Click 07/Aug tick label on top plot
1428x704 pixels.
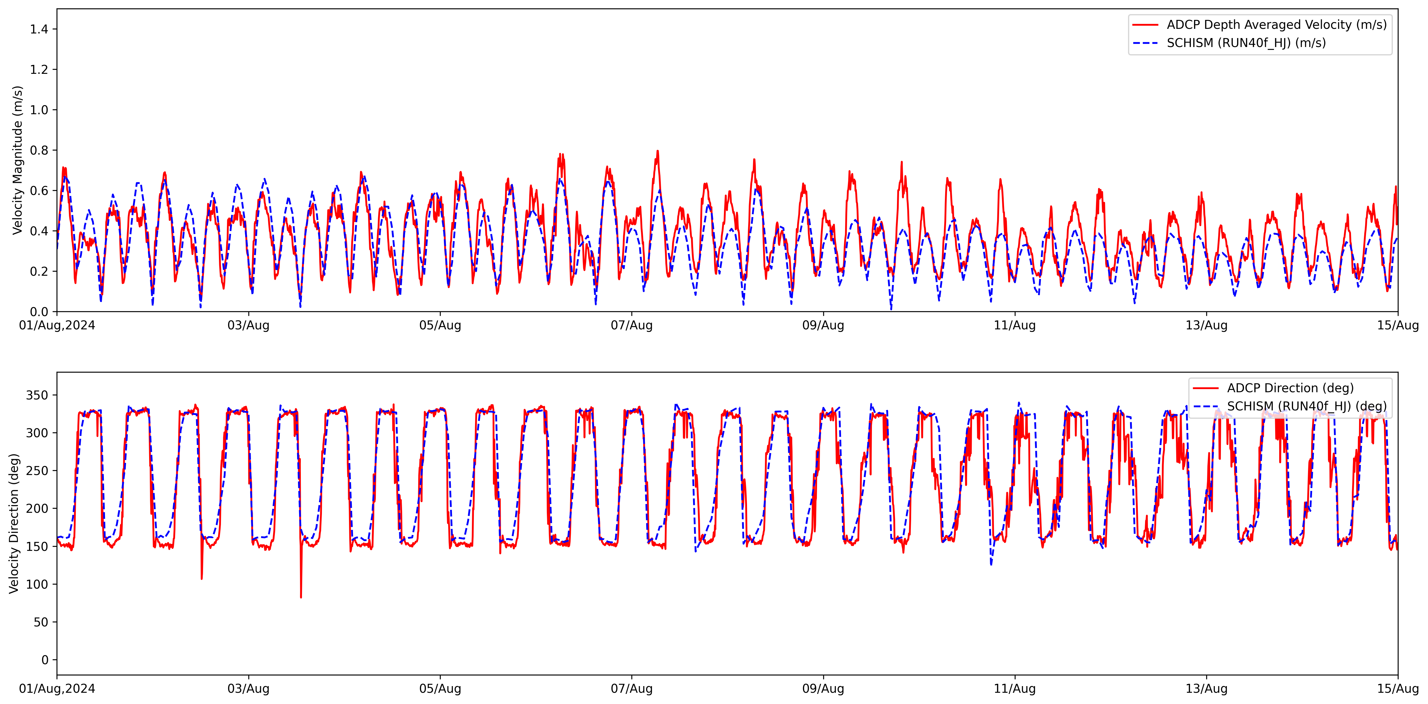(631, 326)
